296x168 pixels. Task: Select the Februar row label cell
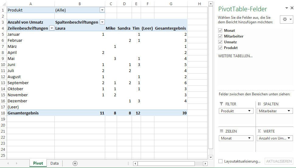pos(31,40)
